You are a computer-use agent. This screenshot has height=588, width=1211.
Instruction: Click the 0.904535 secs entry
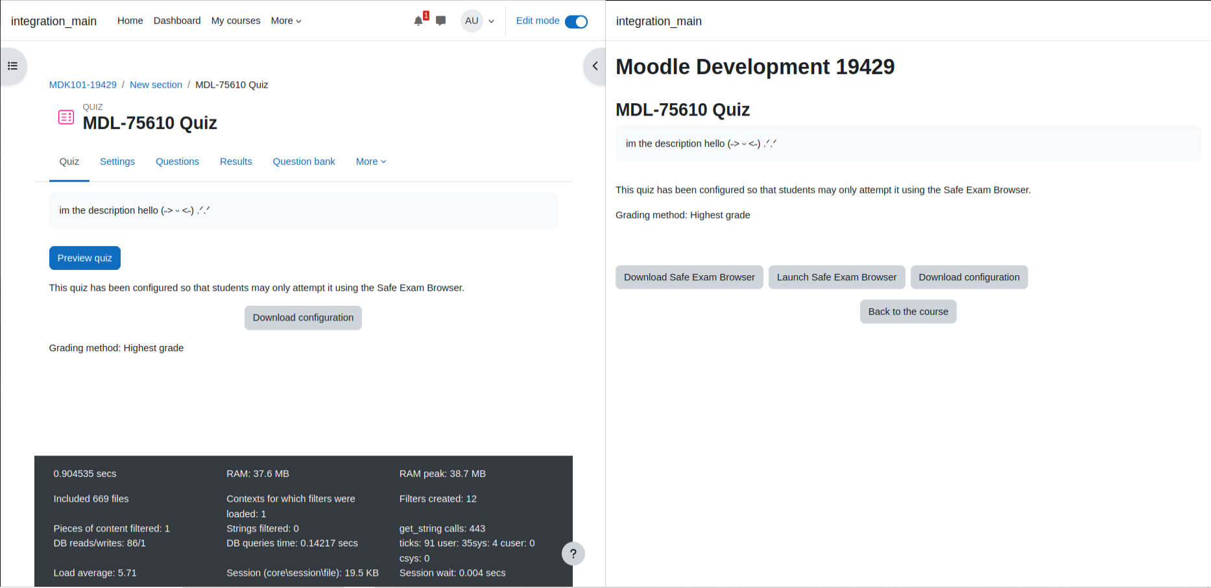[x=85, y=474]
